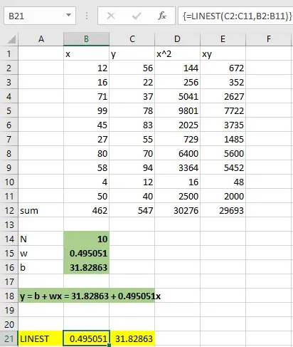Click the x^2 column title cell
Viewport: 293px width, 347px height.
click(x=177, y=53)
